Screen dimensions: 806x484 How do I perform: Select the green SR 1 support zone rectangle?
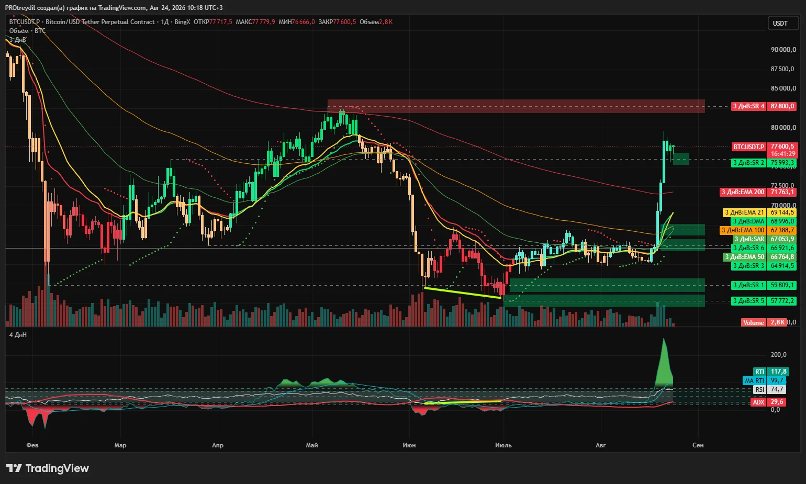click(x=607, y=285)
